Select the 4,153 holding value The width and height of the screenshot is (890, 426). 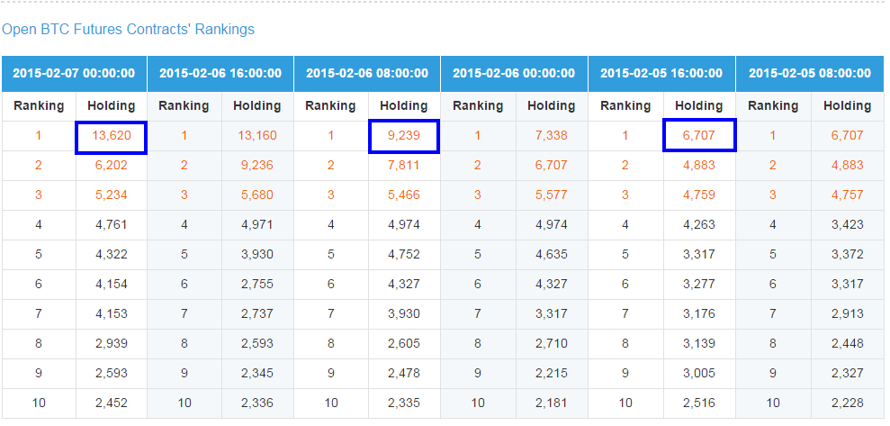coord(112,314)
